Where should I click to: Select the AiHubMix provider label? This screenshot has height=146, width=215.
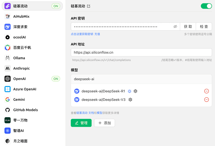21,16
